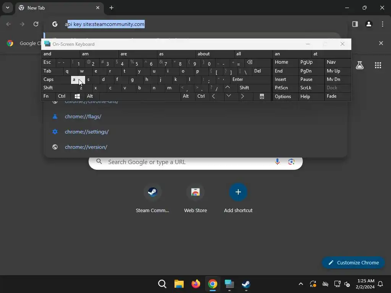Toggle the left Ctrl key on keyboard
Viewport: 391px width, 293px height.
tap(63, 96)
